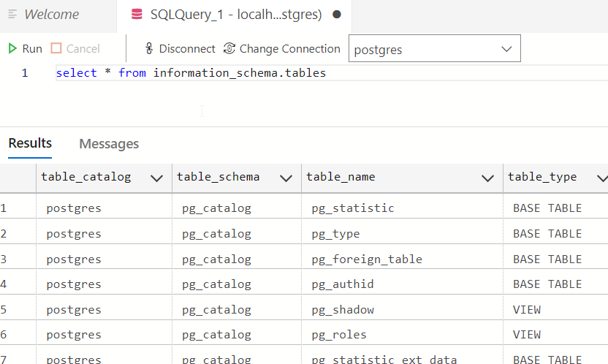Expand the table_catalog column filter arrow
608x364 pixels.
click(156, 178)
